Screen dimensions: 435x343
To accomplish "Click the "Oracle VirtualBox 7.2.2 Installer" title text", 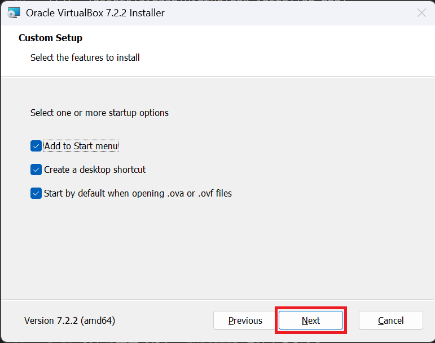I will (95, 12).
